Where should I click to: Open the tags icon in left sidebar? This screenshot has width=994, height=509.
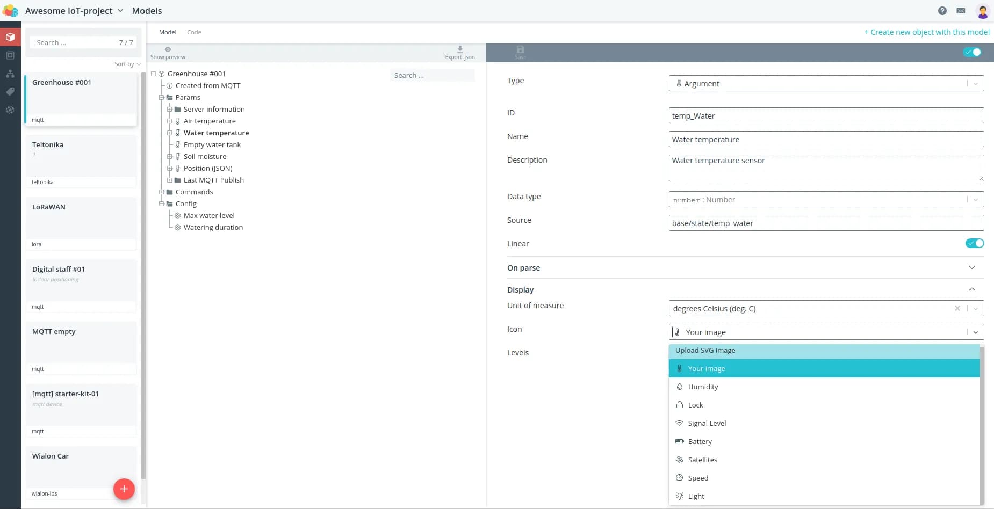(x=10, y=92)
